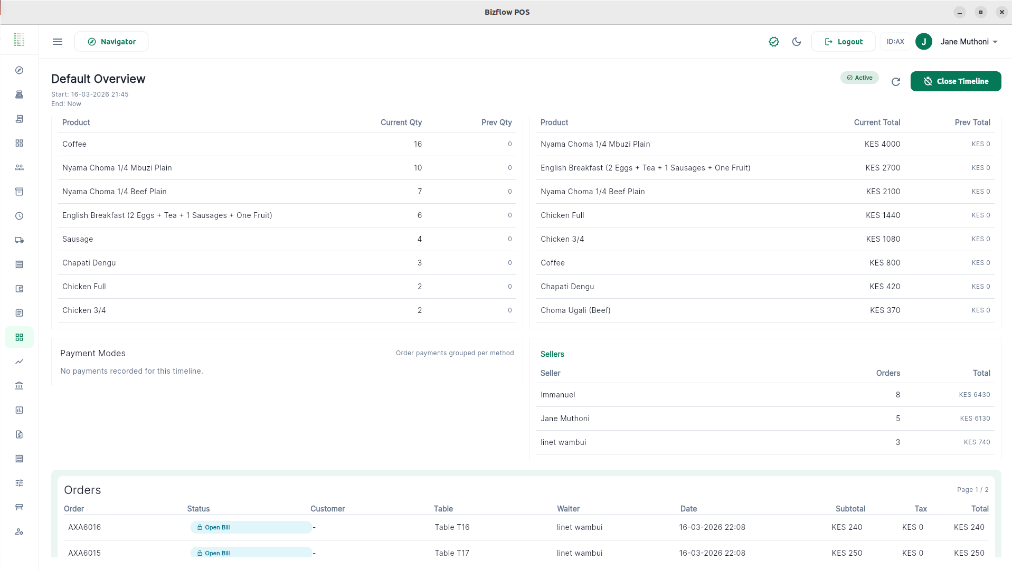Open the cash register icon in sidebar
1012x570 pixels.
(x=20, y=94)
